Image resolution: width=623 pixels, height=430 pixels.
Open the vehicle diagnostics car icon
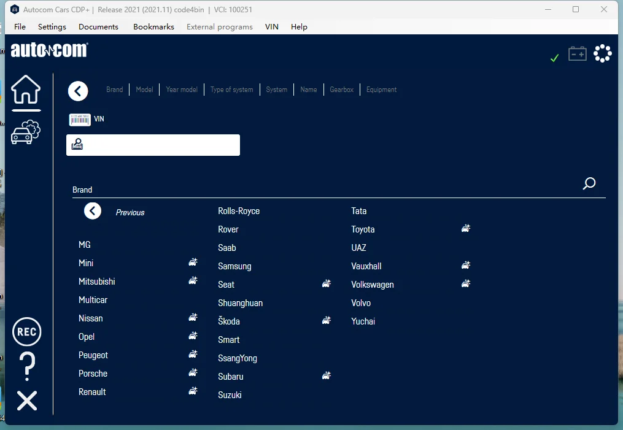[x=26, y=132]
